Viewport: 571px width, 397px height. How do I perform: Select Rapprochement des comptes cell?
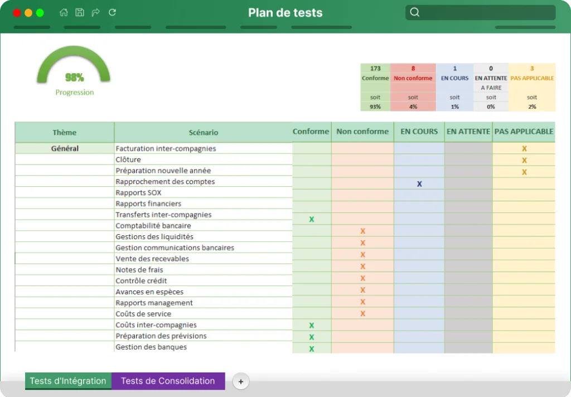[x=203, y=181]
